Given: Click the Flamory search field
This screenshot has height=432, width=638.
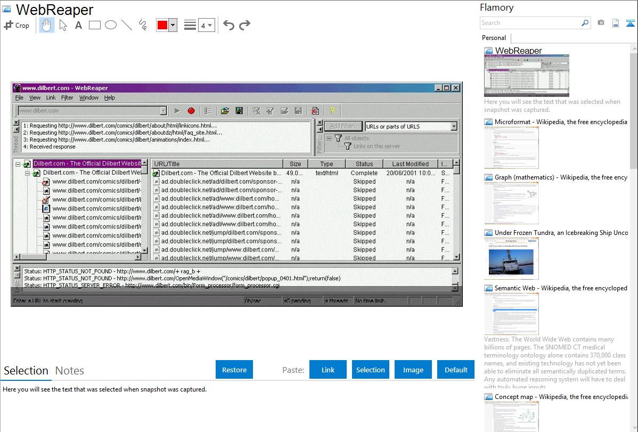Looking at the screenshot, I should click(530, 23).
